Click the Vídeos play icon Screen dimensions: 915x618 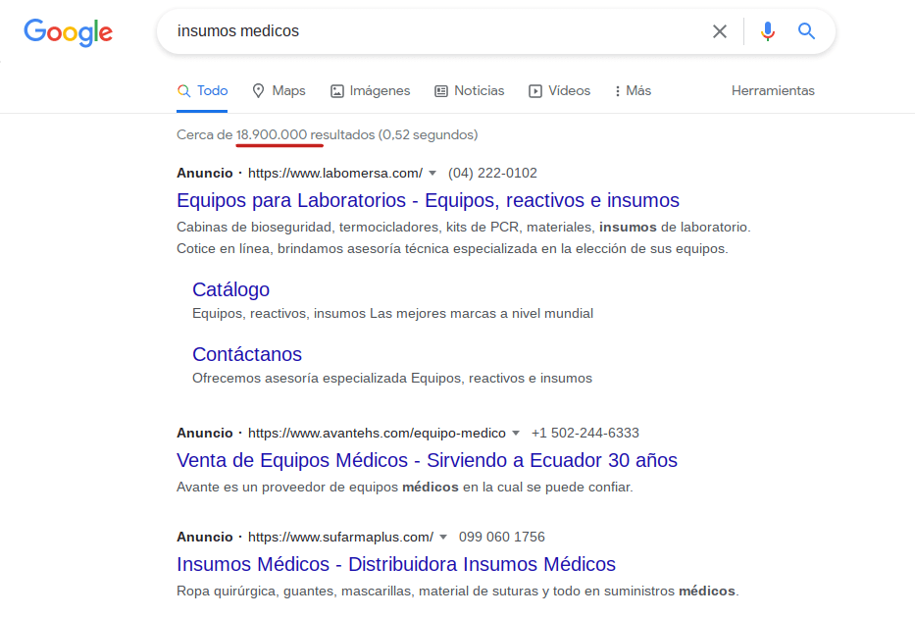click(x=535, y=91)
